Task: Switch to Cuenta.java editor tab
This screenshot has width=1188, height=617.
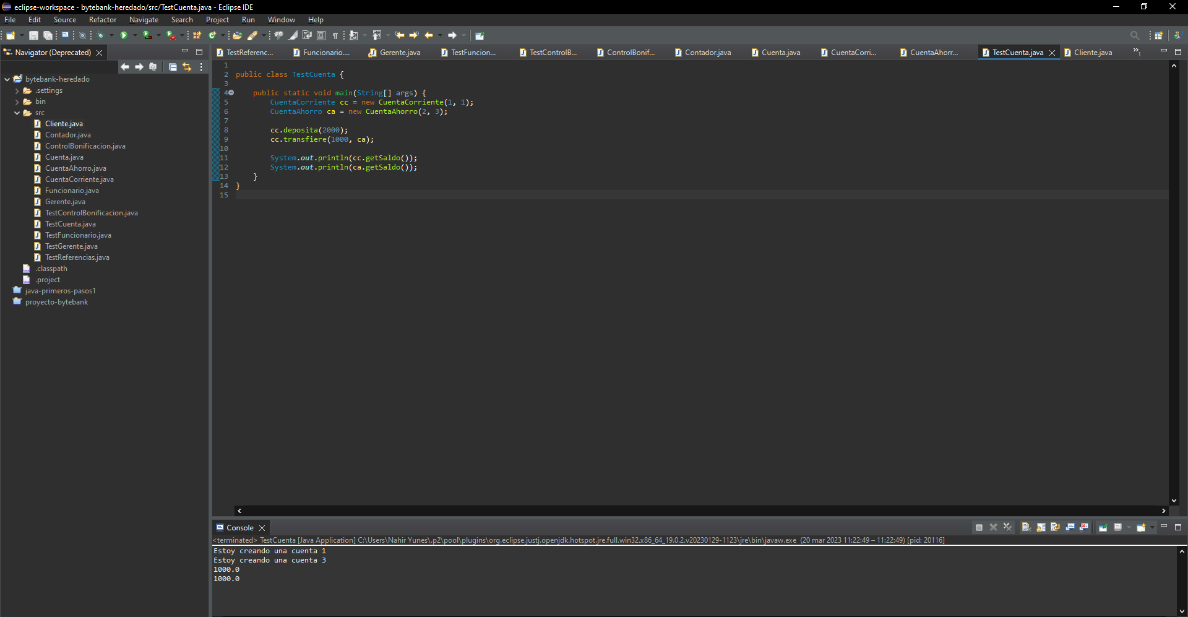Action: (x=776, y=53)
